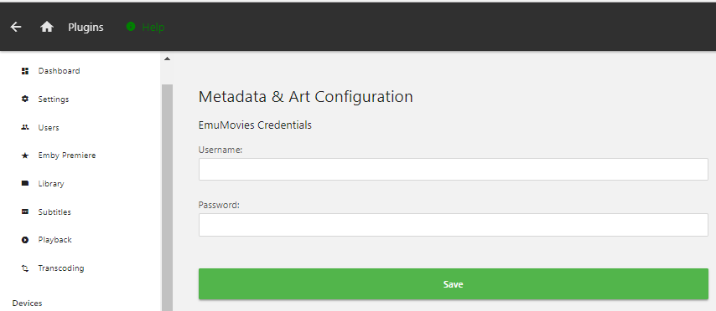Click the Emby Premiere star icon
This screenshot has height=311, width=716.
tap(25, 155)
